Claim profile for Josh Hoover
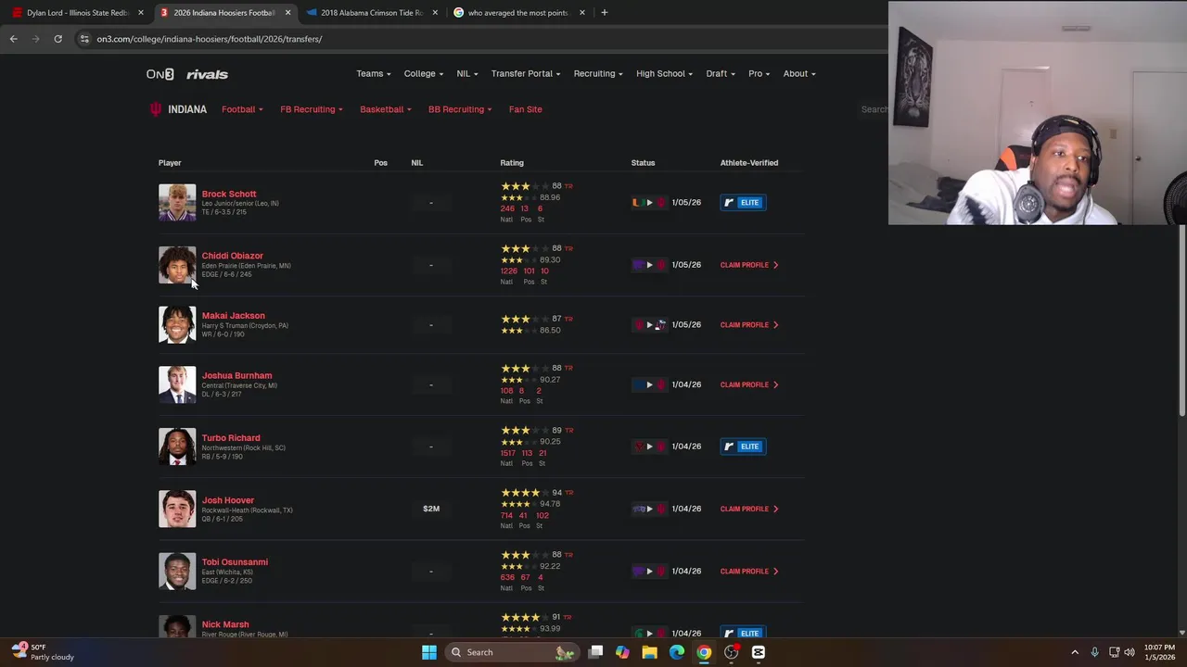Screen dimensions: 1187x667 [x=749, y=509]
